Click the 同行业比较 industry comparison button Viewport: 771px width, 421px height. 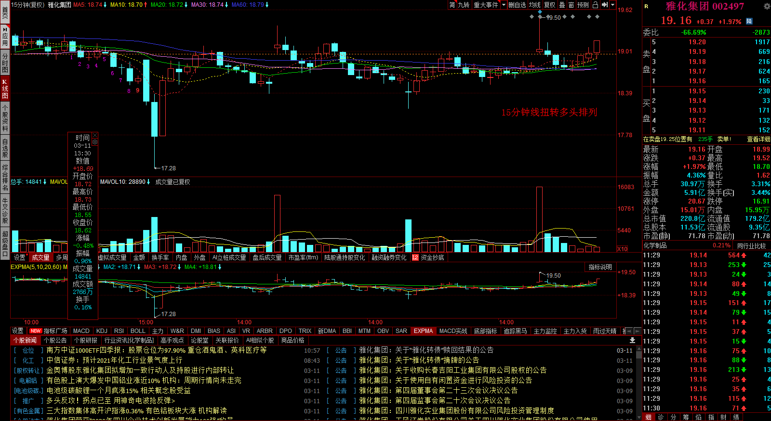(752, 246)
